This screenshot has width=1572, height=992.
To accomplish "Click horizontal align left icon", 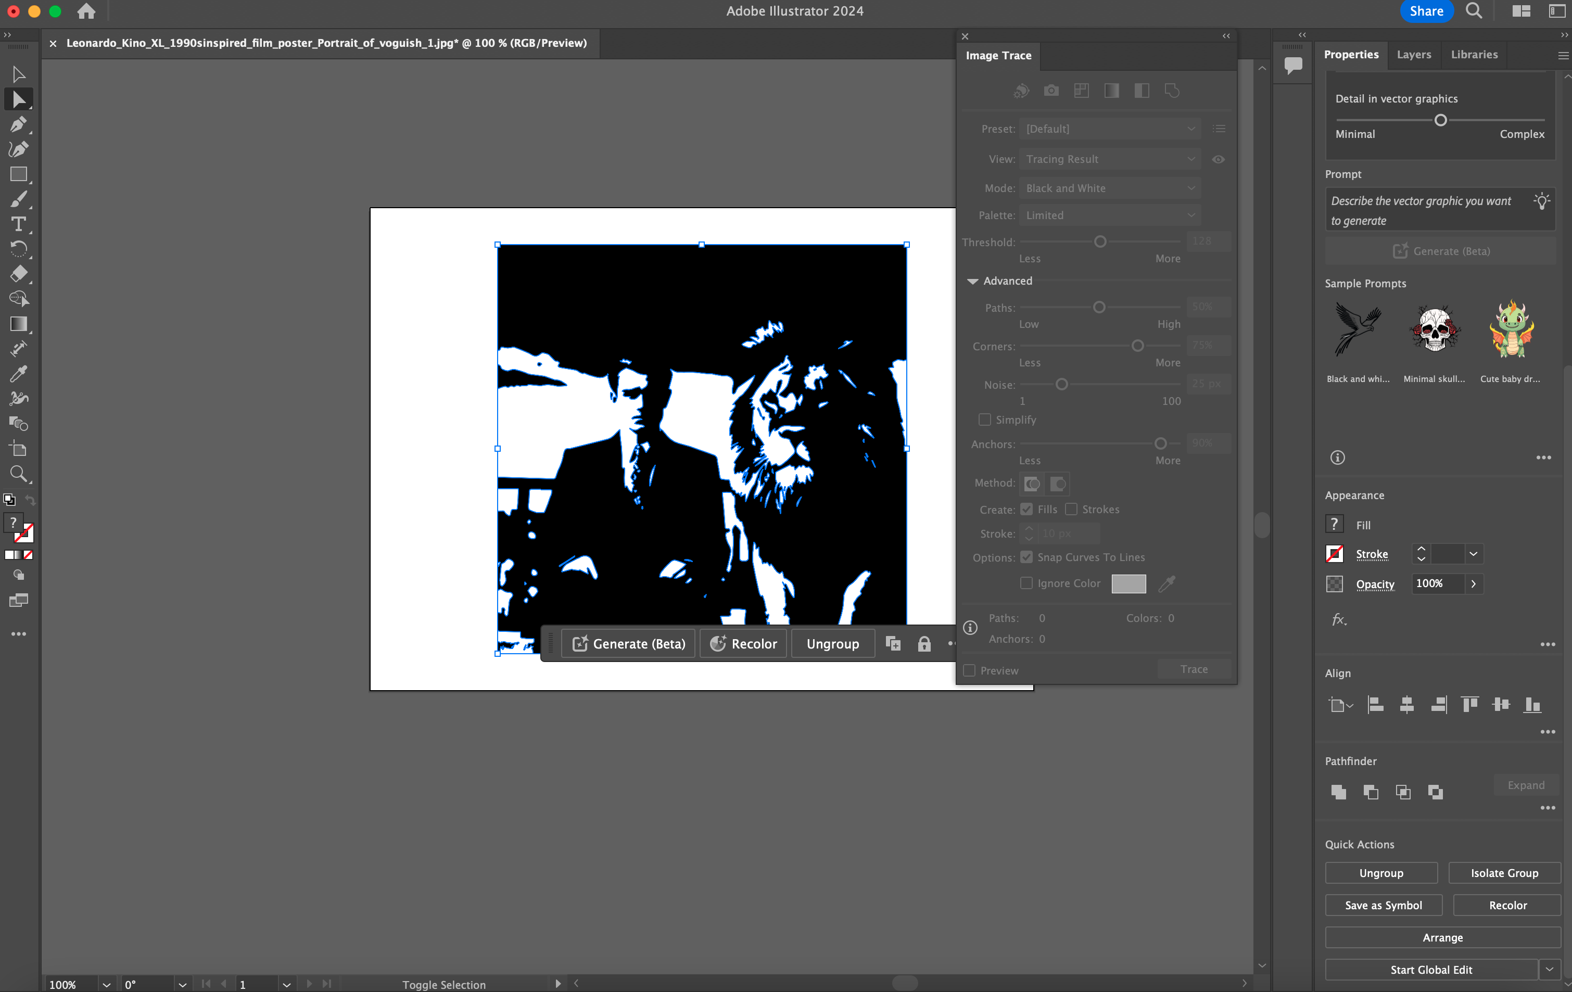I will point(1375,704).
